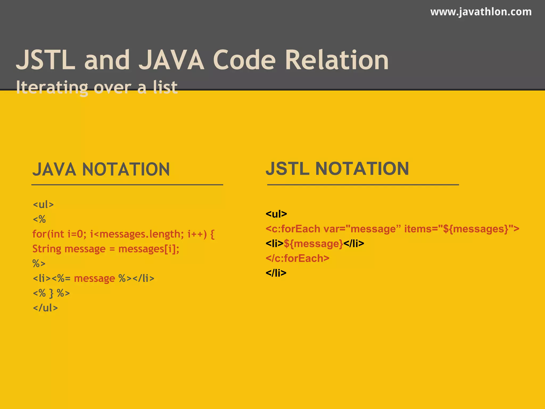Click the final </li> under JSTL code
545x409 pixels.
coord(276,273)
